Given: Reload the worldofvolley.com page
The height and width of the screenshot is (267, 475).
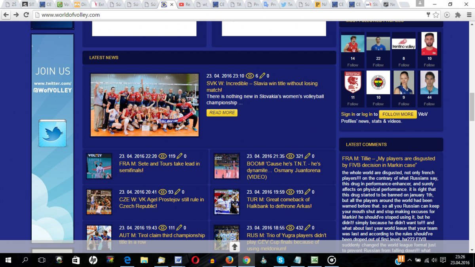Looking at the screenshot, I should point(26,15).
